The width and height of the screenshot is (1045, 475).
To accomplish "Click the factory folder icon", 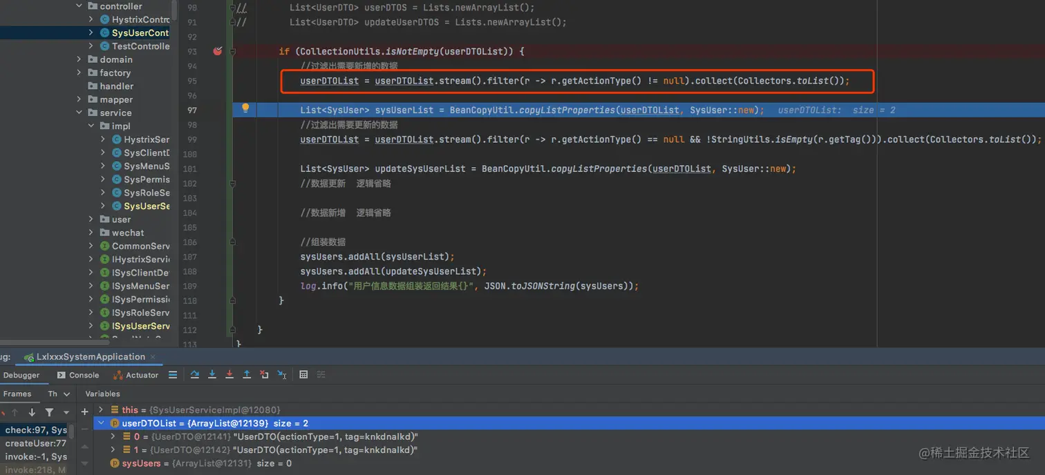I will (x=93, y=72).
